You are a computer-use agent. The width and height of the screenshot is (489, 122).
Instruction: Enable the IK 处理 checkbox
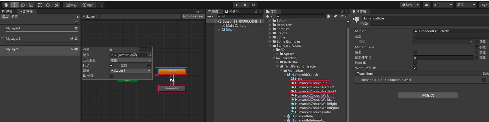111,76
